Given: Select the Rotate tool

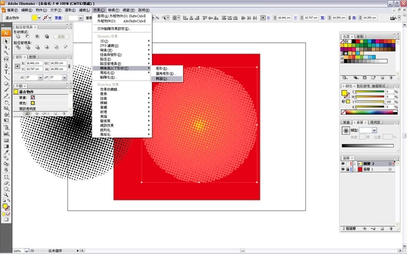Looking at the screenshot, I should [x=6, y=103].
